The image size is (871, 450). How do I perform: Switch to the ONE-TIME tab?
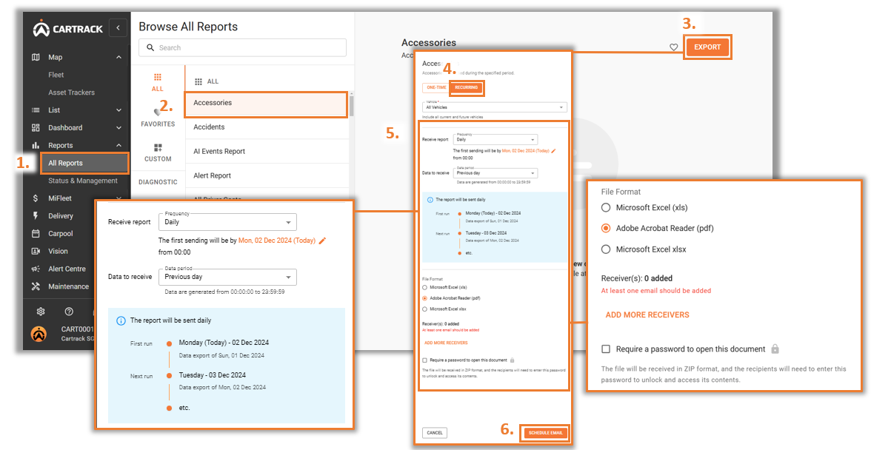pos(437,87)
